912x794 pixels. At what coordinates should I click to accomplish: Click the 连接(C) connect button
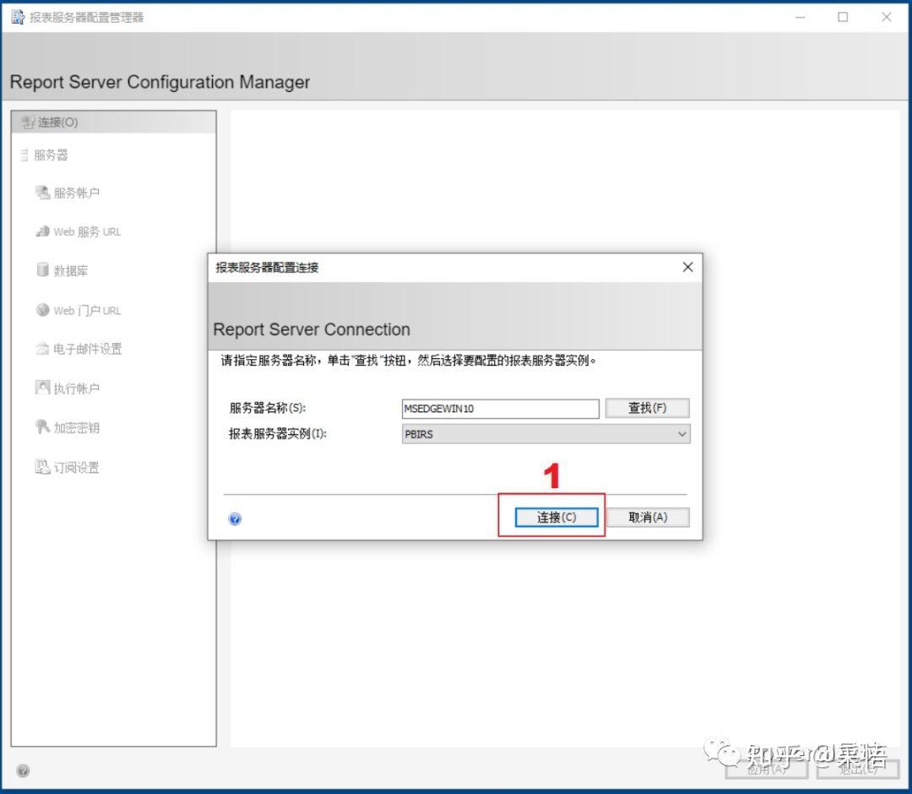click(556, 517)
